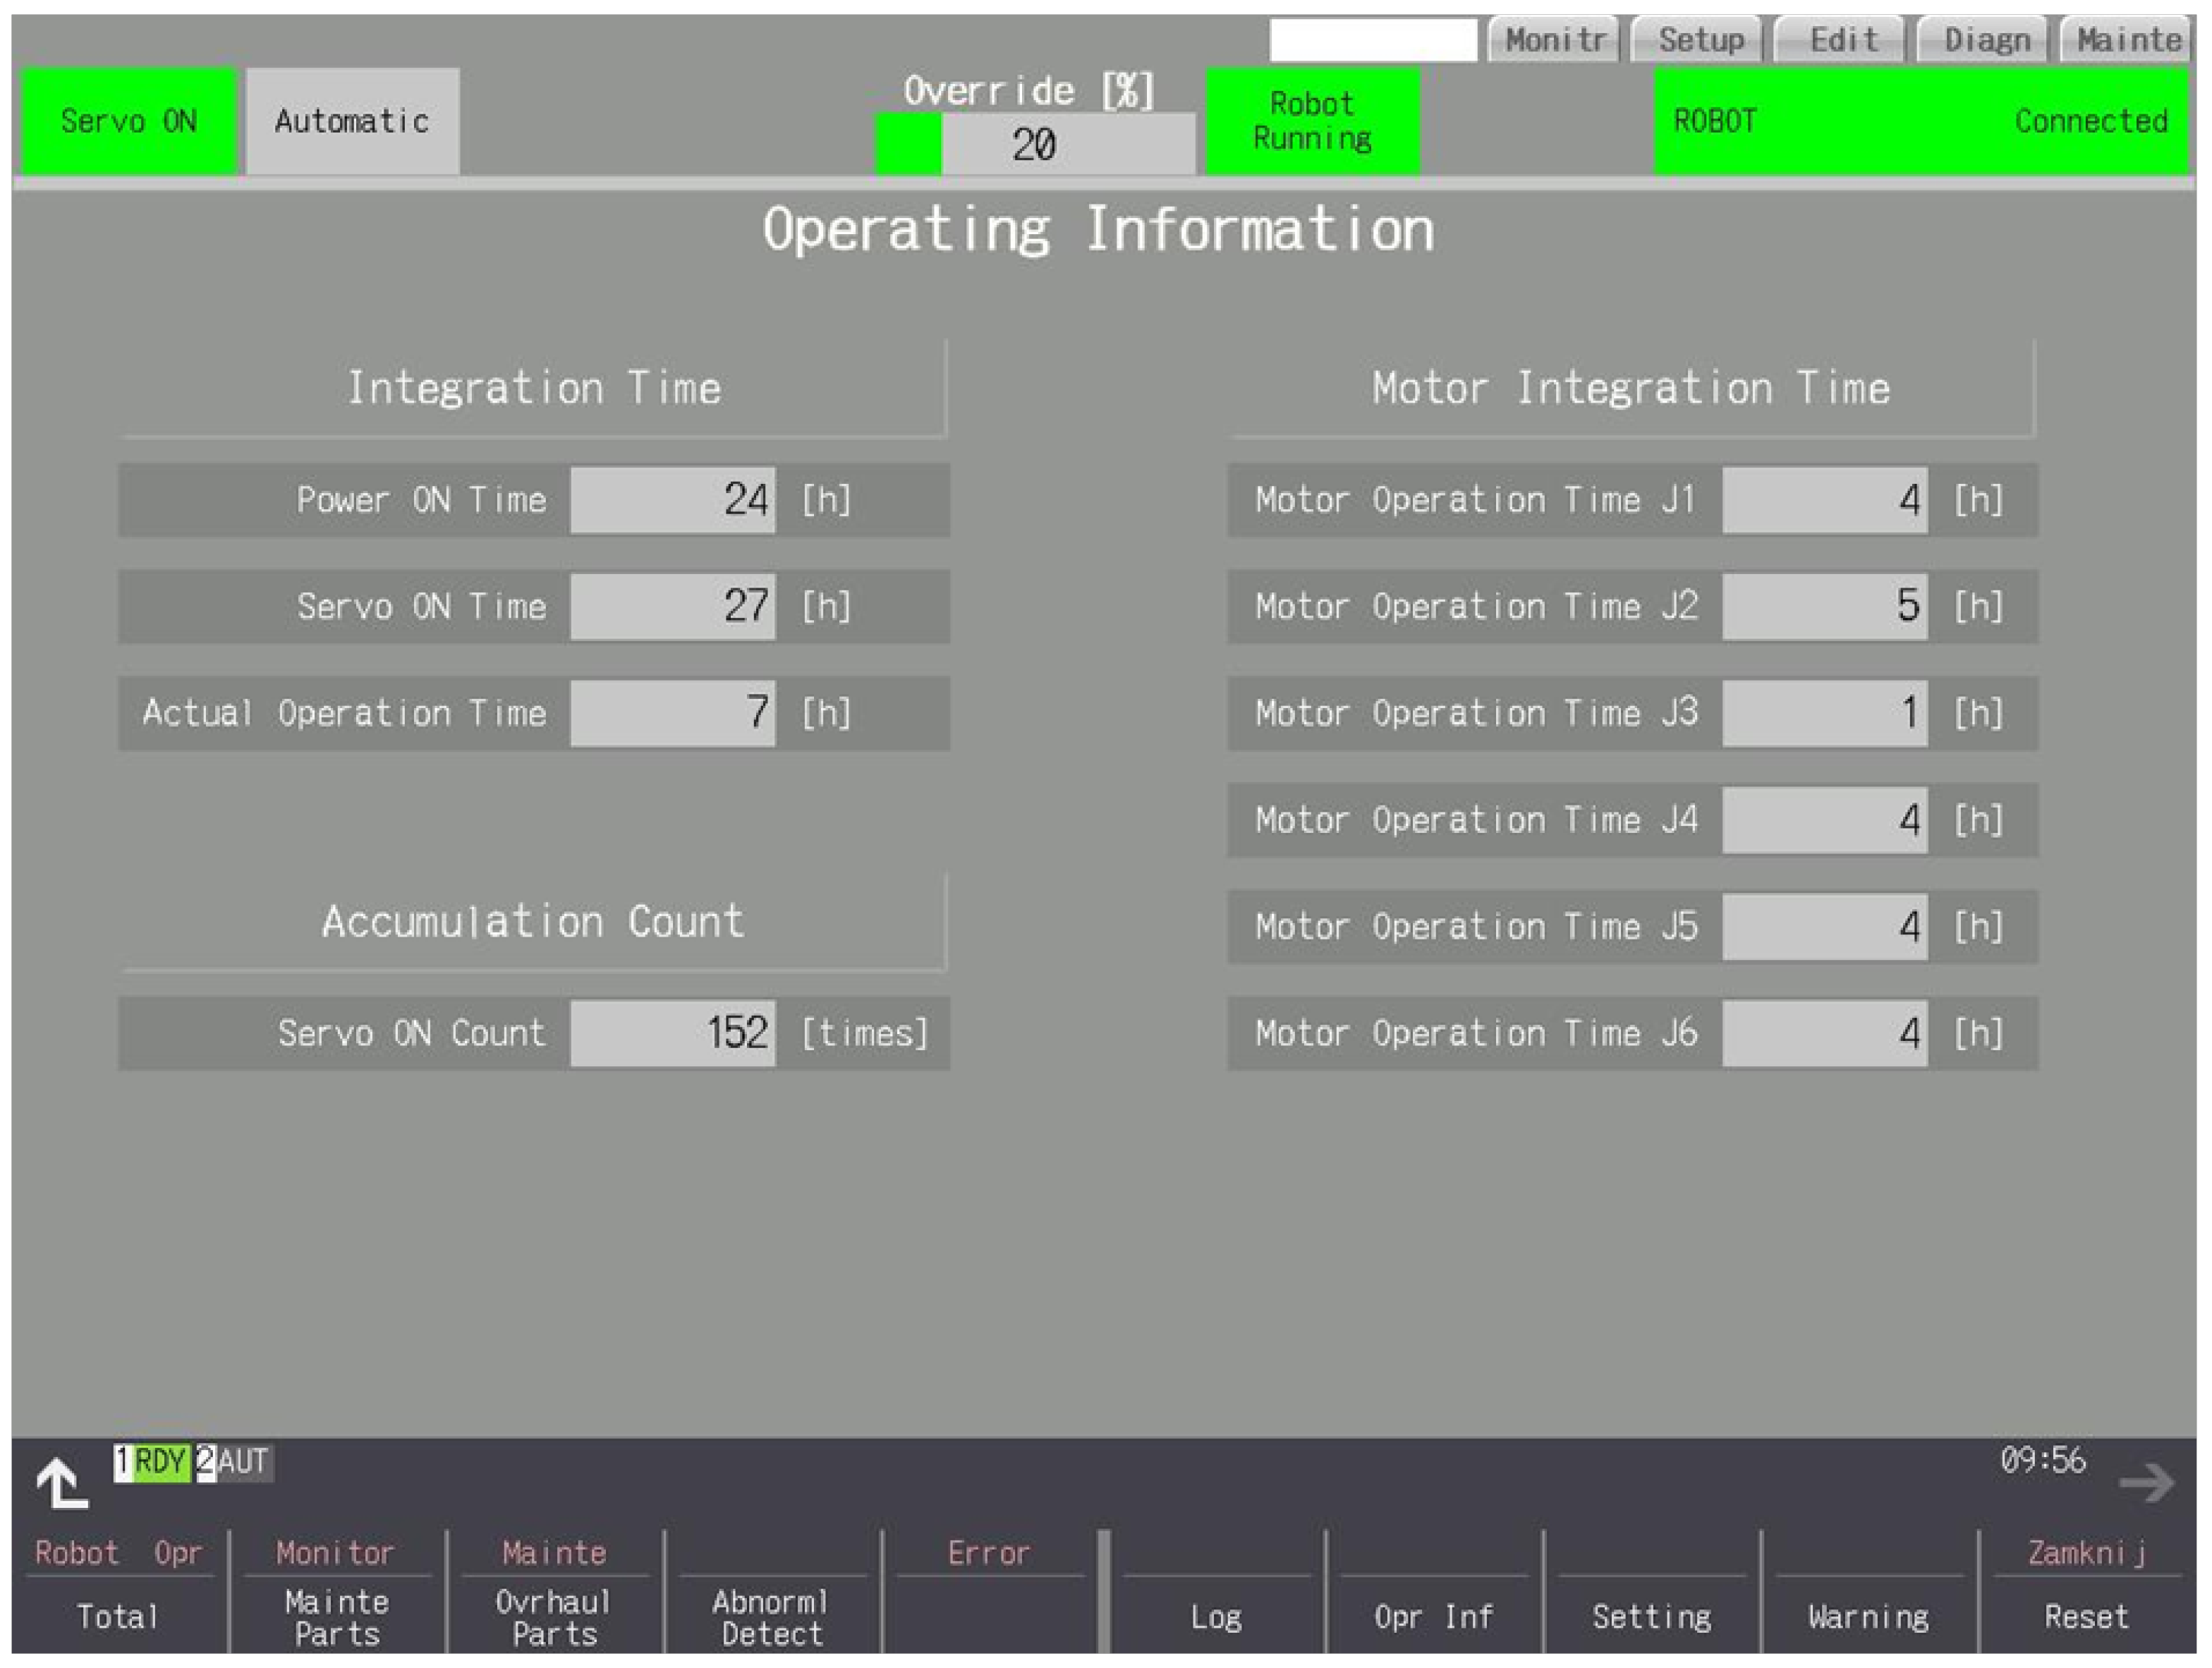Click the RDY status indicator

(x=160, y=1462)
